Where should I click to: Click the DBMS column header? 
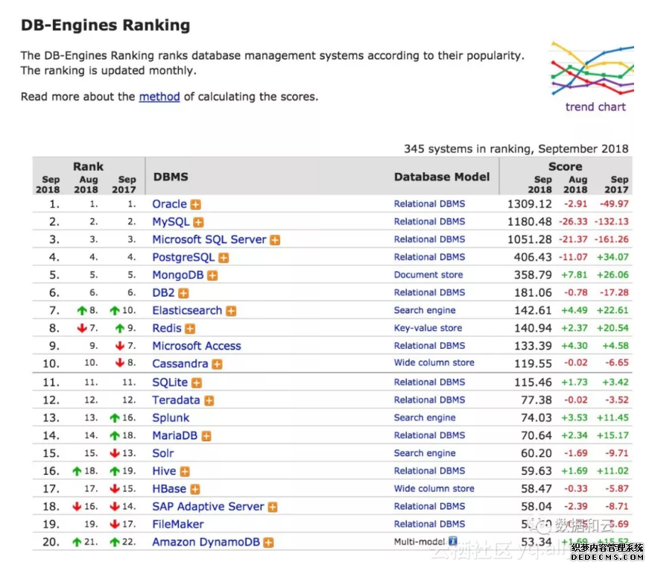(x=171, y=177)
